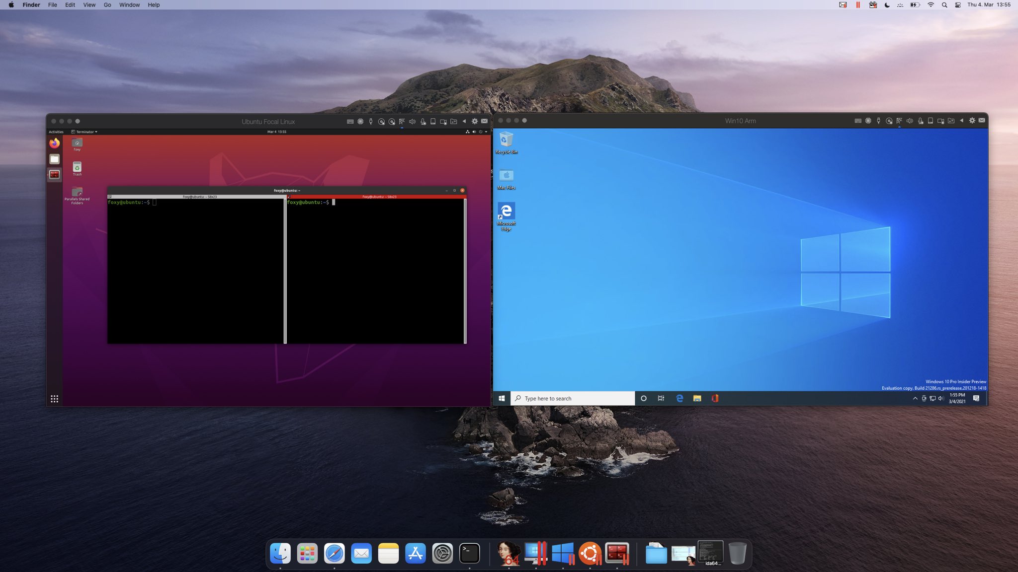Open Activities overview in Ubuntu
The image size is (1018, 572).
(56, 132)
